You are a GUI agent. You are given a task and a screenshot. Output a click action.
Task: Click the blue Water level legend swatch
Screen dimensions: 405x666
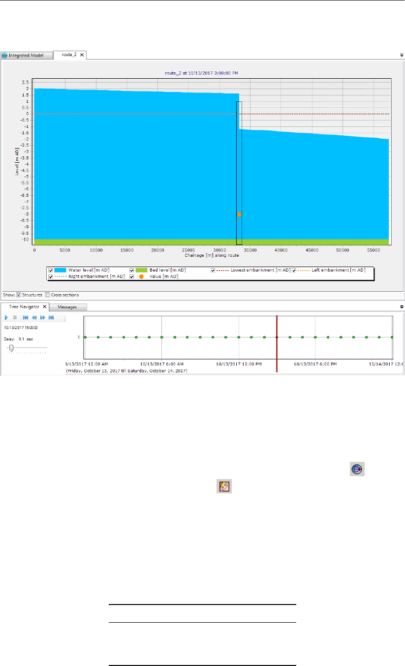coord(61,271)
